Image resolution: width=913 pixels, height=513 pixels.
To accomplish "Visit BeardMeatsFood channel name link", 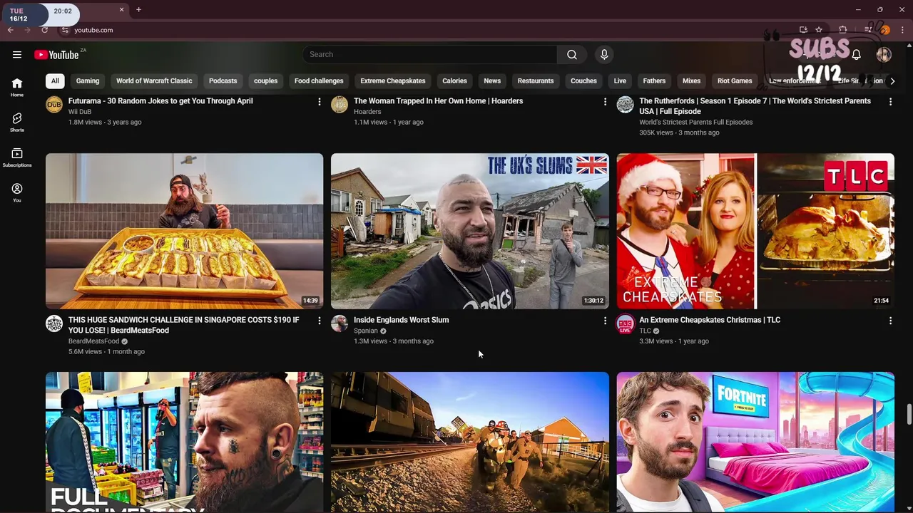I will (x=93, y=341).
